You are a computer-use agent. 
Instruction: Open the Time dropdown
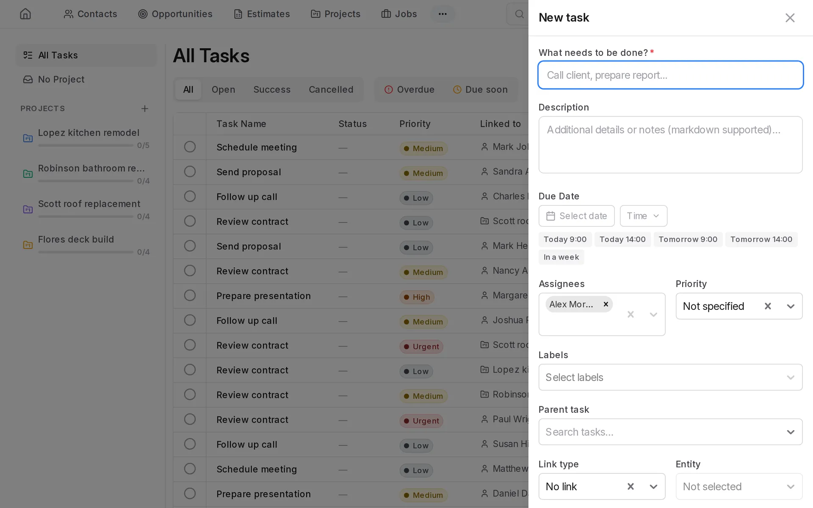coord(643,216)
